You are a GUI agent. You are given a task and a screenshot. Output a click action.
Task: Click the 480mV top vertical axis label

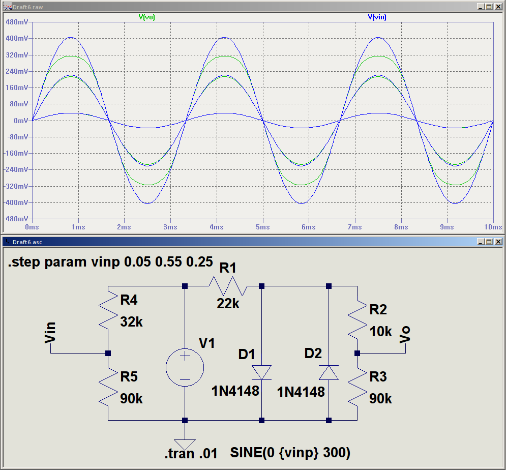[x=17, y=22]
